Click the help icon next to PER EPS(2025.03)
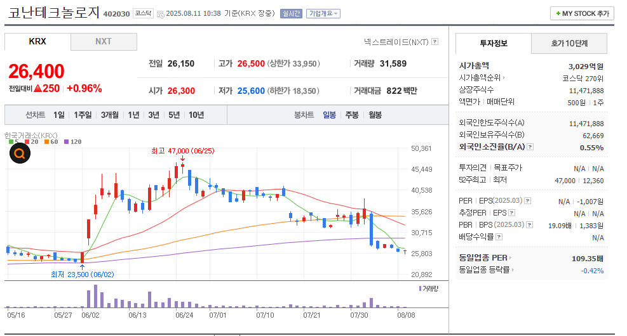The image size is (627, 336). click(528, 201)
